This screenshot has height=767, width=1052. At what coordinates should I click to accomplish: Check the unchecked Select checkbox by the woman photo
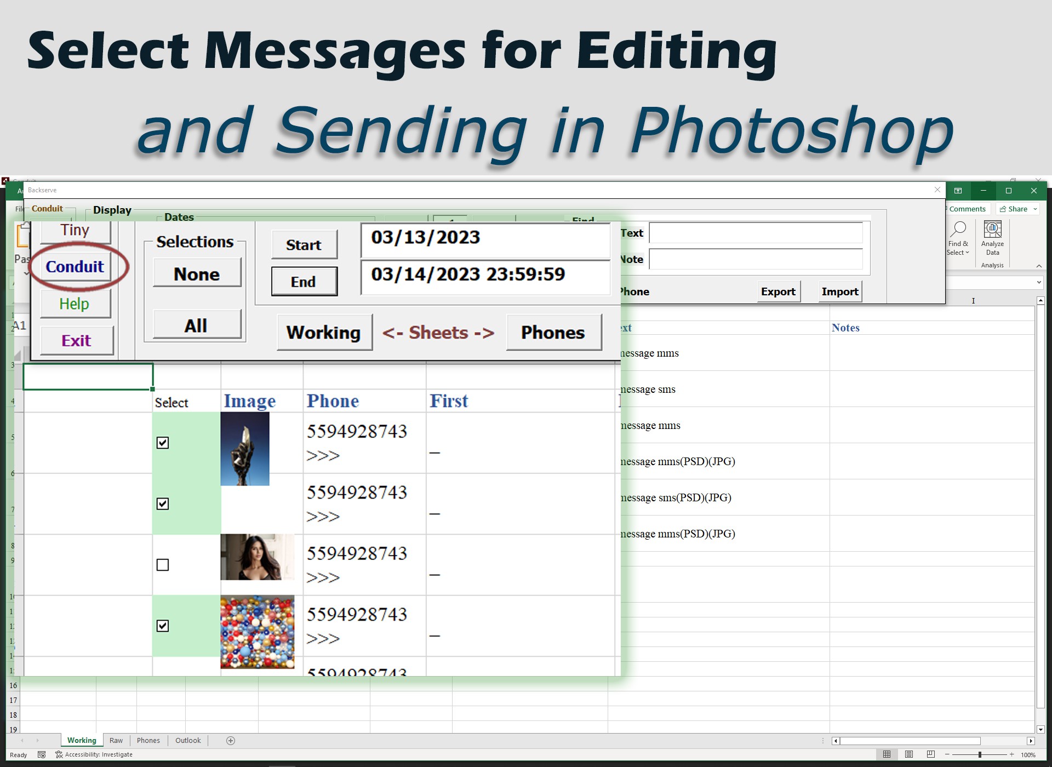163,565
